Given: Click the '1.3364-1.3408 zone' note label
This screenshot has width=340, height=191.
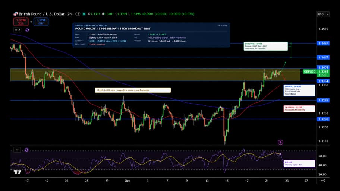Looking at the screenshot, I should (133, 90).
